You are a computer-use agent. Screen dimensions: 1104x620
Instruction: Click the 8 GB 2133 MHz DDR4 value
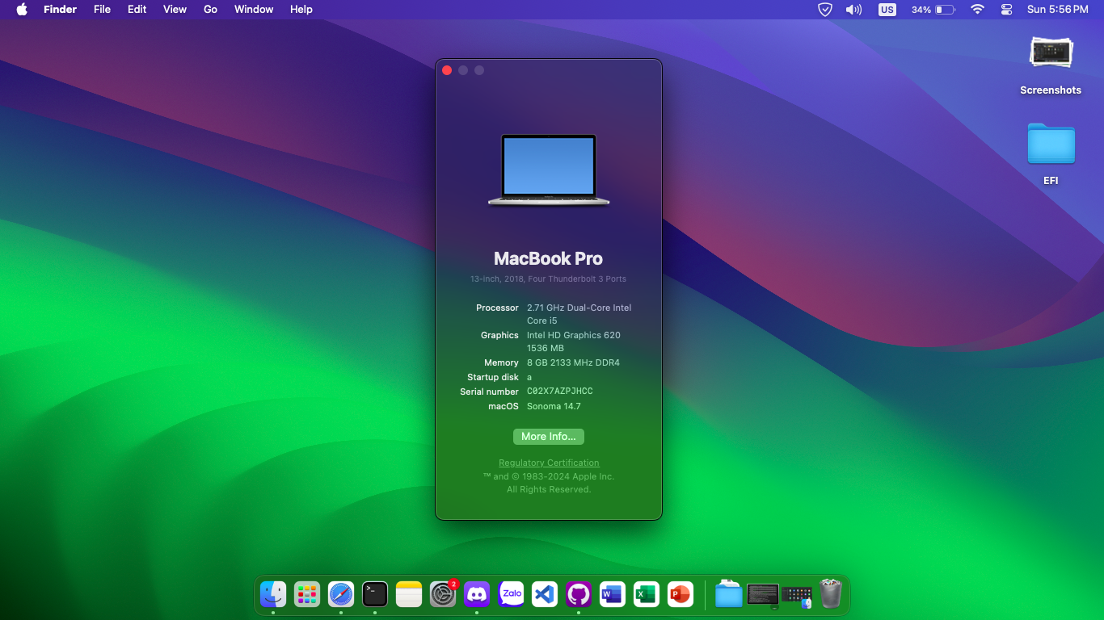[x=573, y=362]
